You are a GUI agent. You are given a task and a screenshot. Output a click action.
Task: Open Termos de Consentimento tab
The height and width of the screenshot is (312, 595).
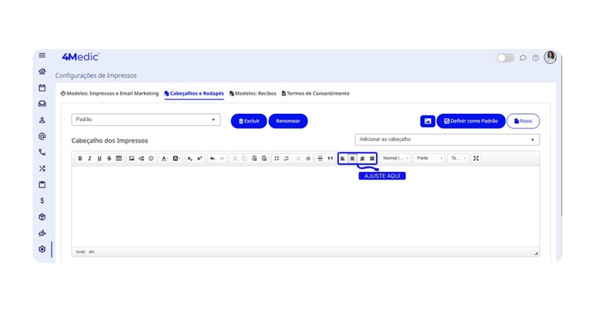pyautogui.click(x=316, y=94)
